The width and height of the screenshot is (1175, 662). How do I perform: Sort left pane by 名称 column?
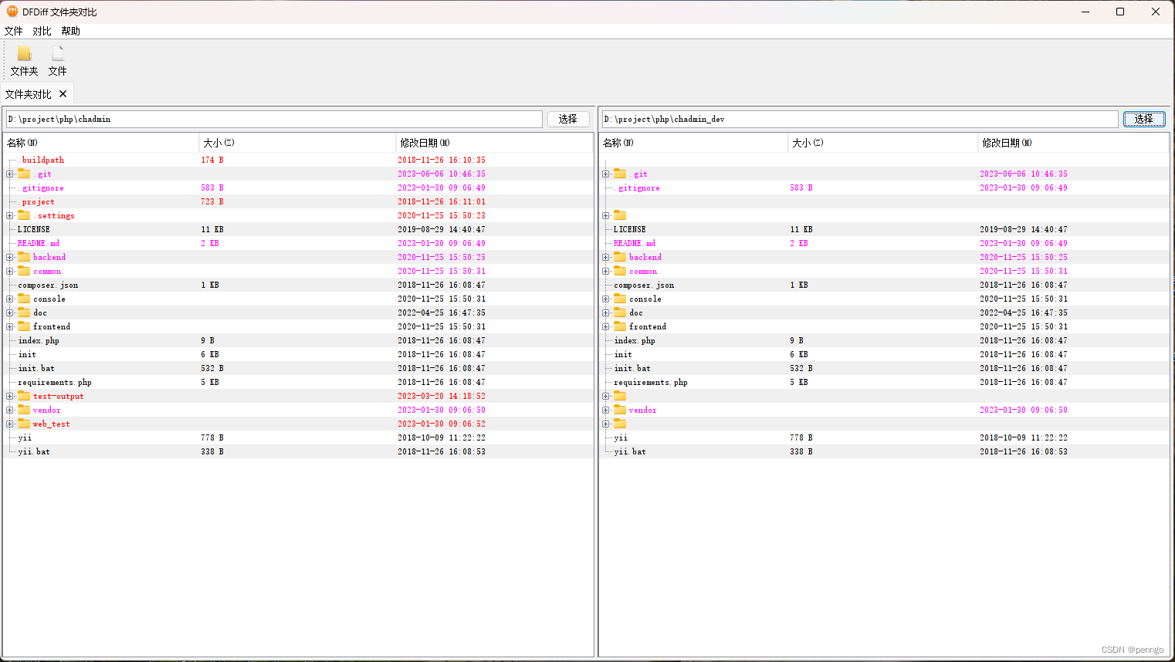101,143
